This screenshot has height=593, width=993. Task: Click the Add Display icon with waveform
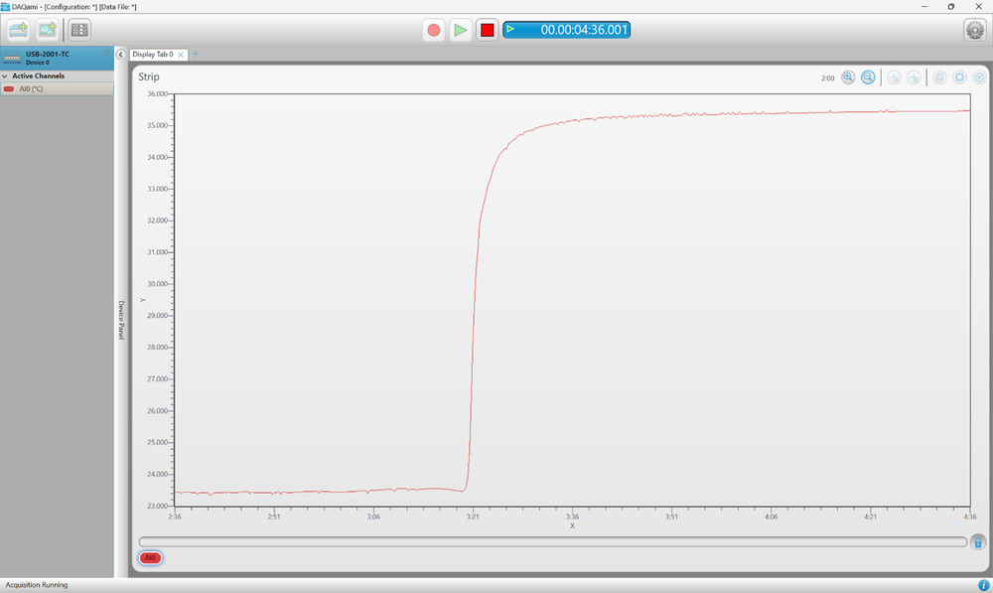click(x=47, y=30)
